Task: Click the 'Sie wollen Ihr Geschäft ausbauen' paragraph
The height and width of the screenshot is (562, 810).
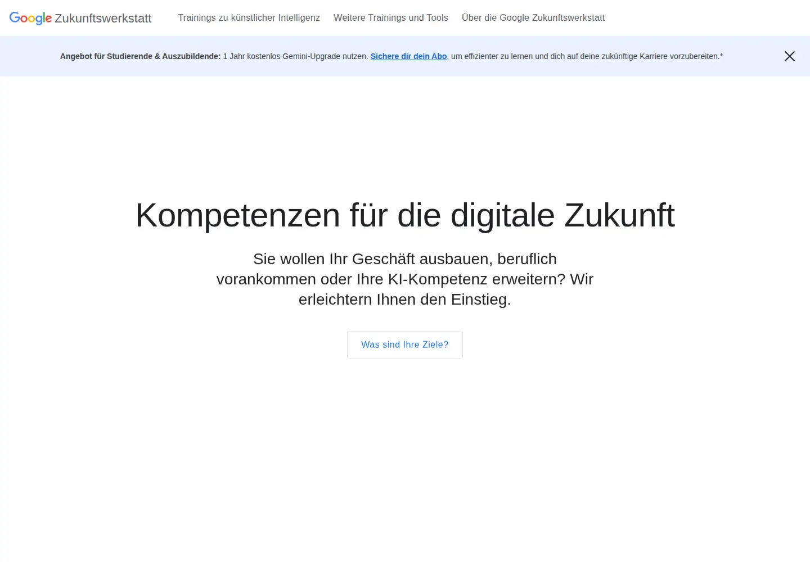Action: (405, 279)
